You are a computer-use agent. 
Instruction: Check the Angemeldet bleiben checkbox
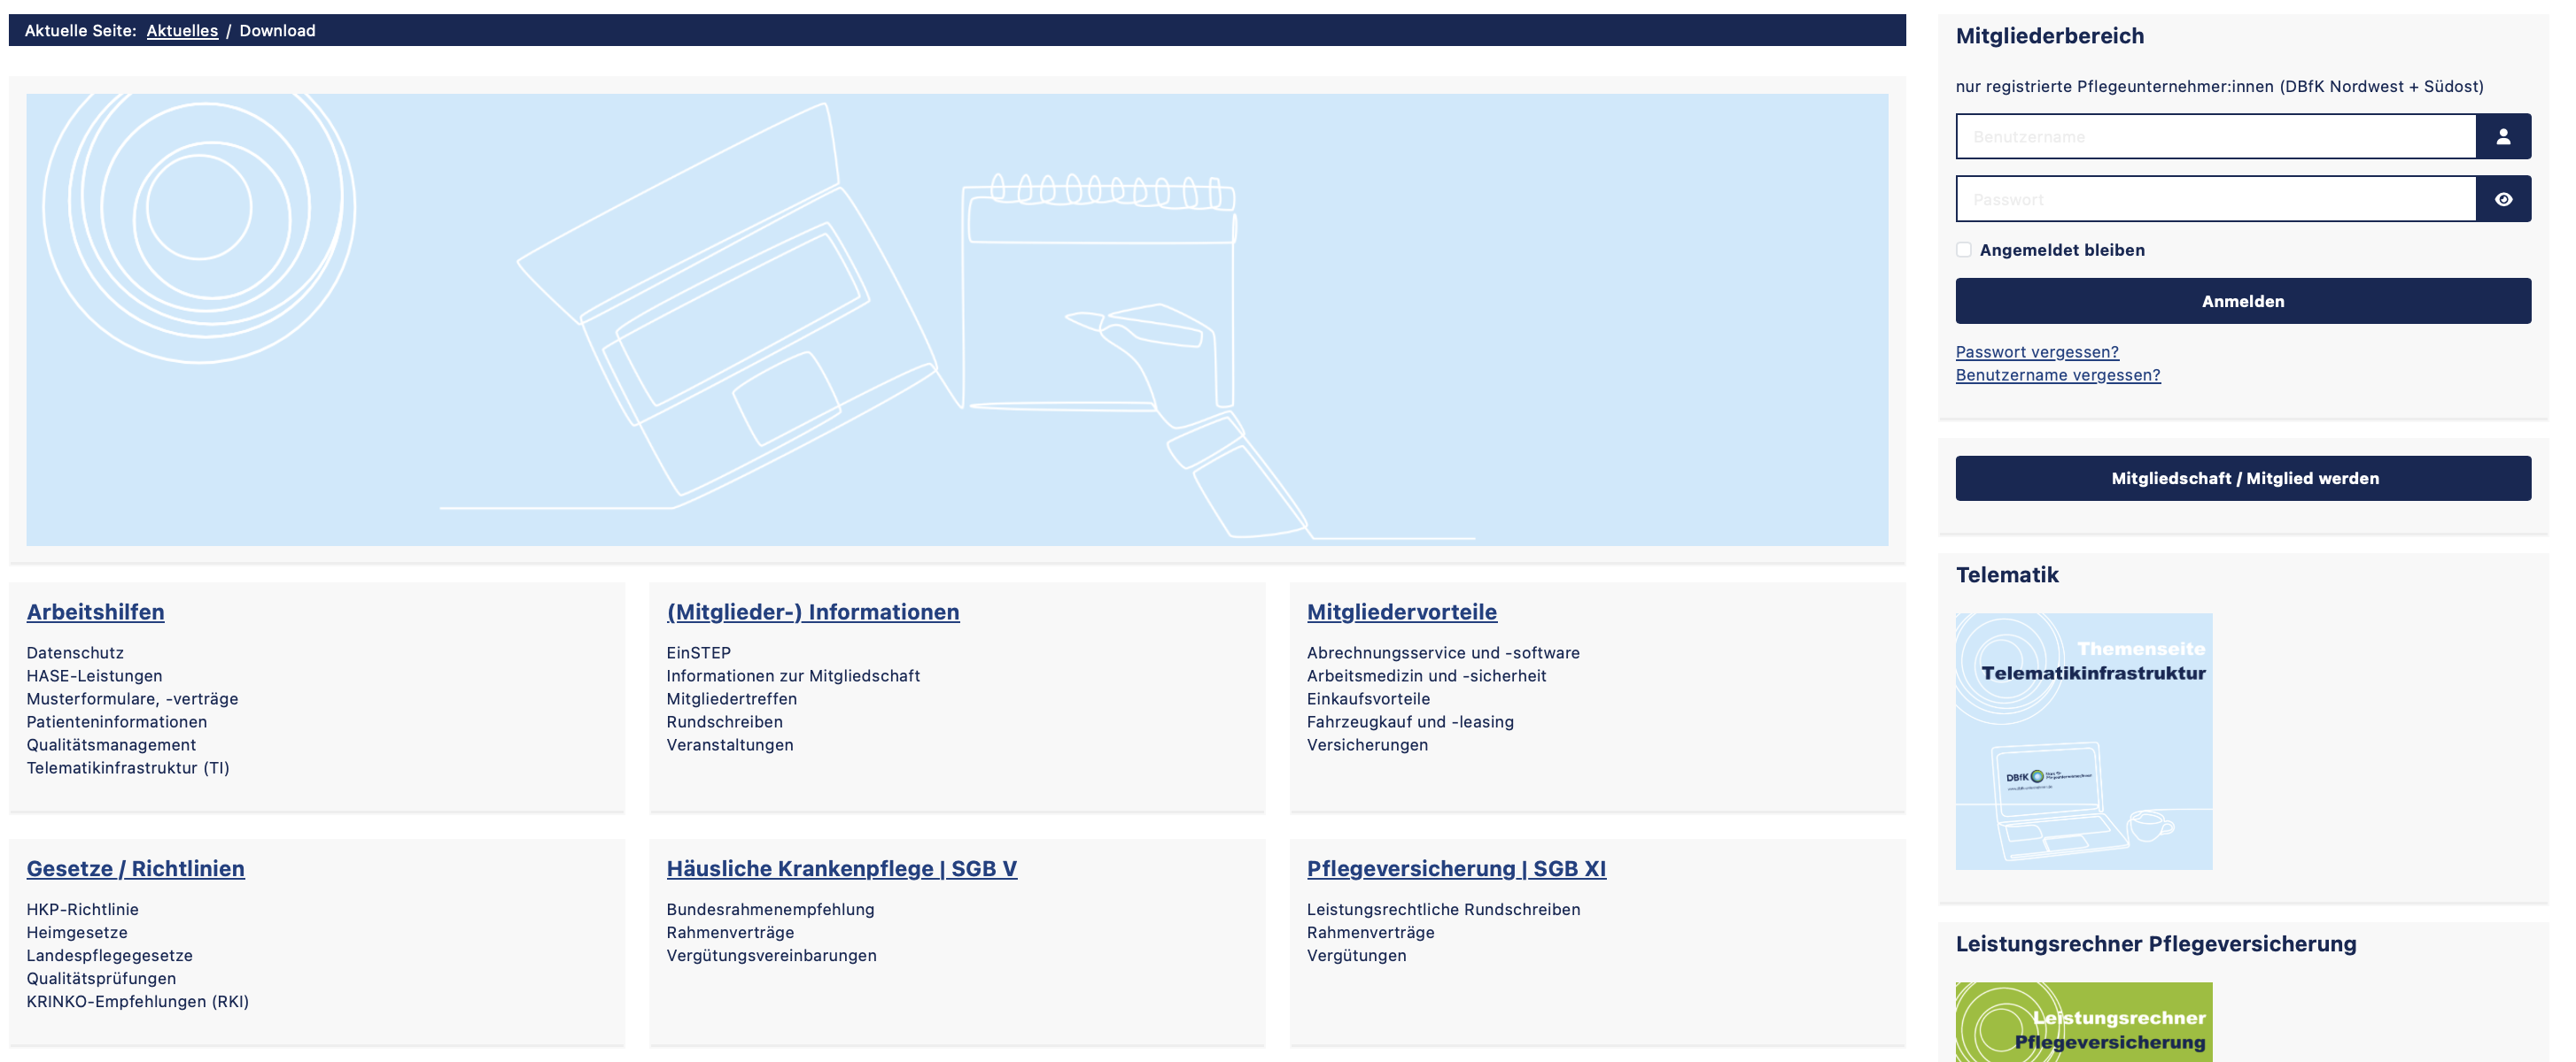click(1964, 250)
